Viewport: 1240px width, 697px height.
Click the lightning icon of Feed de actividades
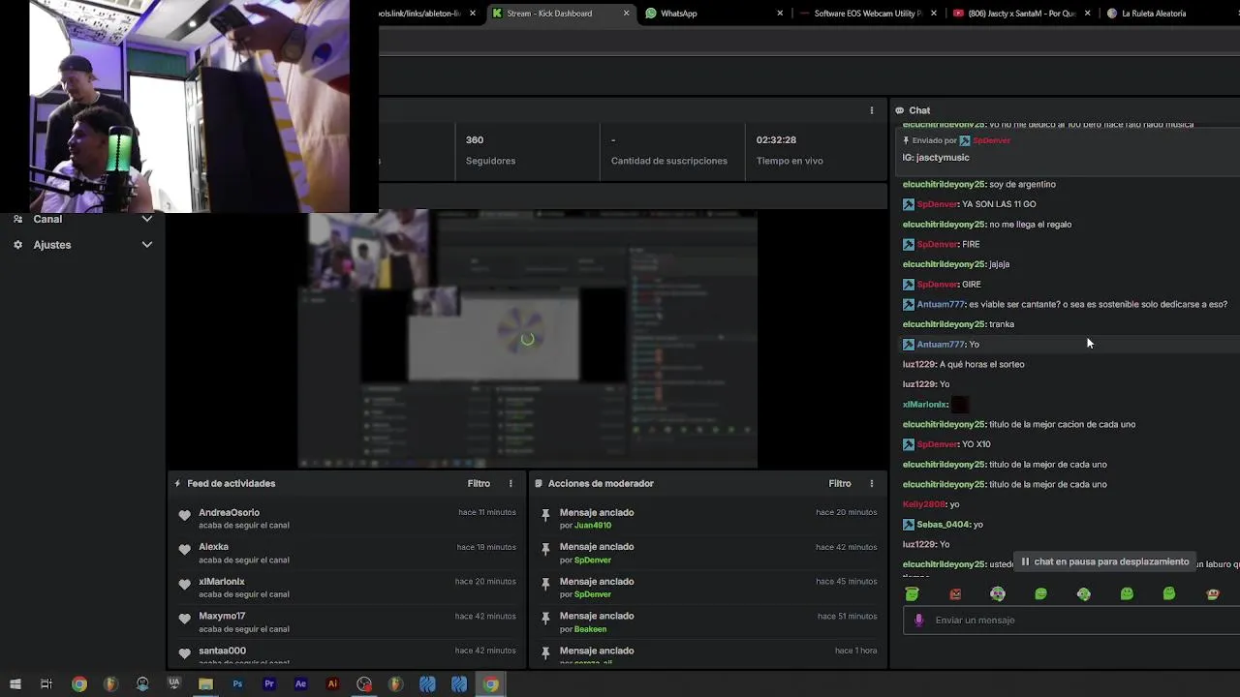point(177,483)
